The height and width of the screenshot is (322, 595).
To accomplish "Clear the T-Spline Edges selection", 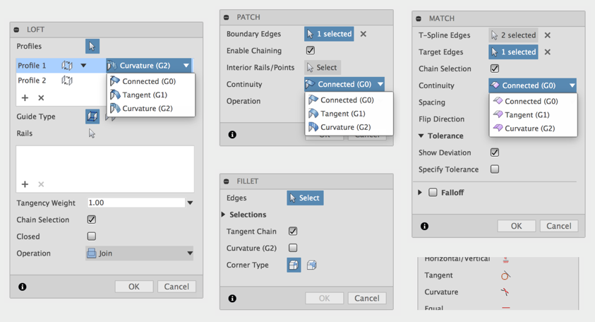I will (548, 35).
